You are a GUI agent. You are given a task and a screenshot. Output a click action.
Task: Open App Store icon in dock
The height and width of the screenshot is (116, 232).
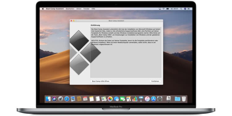pyautogui.click(x=153, y=99)
